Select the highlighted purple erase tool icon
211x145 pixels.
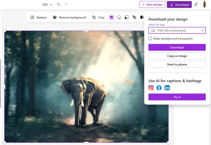tap(111, 17)
